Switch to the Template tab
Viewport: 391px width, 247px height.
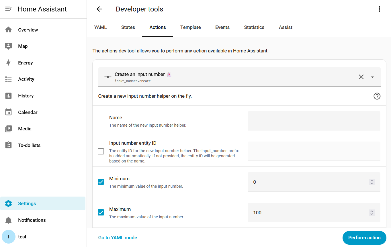191,28
